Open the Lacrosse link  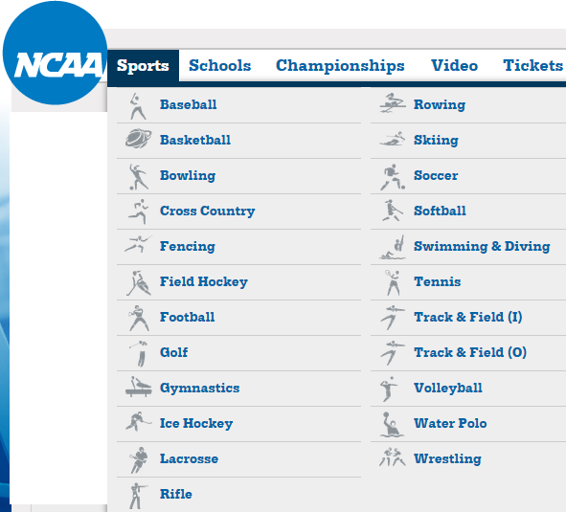click(x=190, y=458)
